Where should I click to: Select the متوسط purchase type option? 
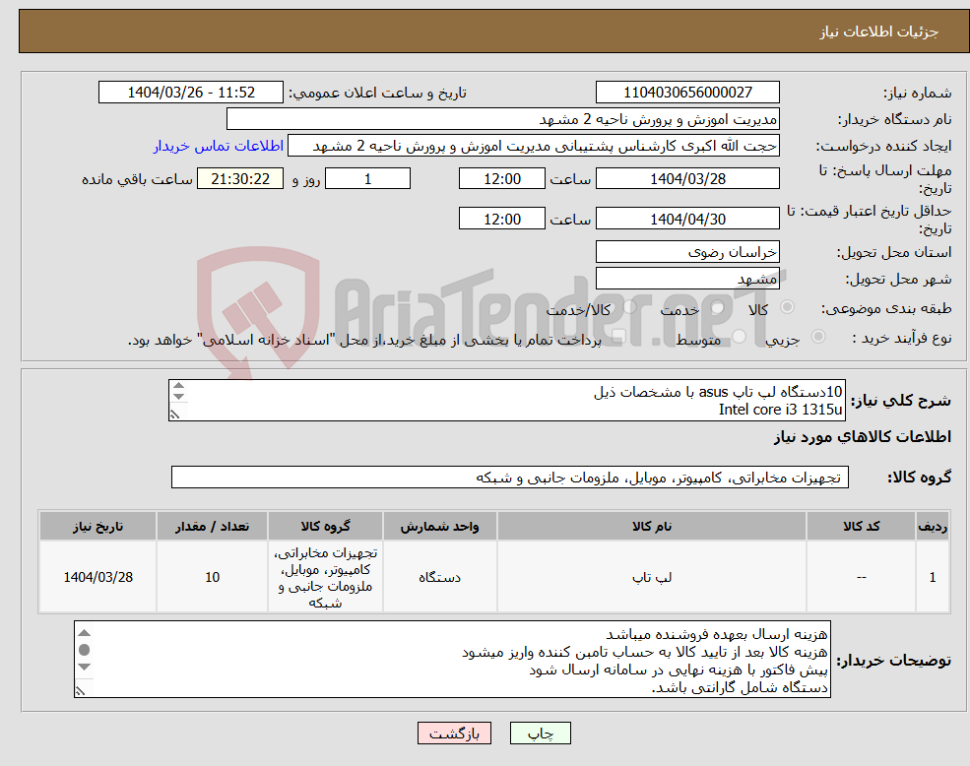[x=739, y=337]
